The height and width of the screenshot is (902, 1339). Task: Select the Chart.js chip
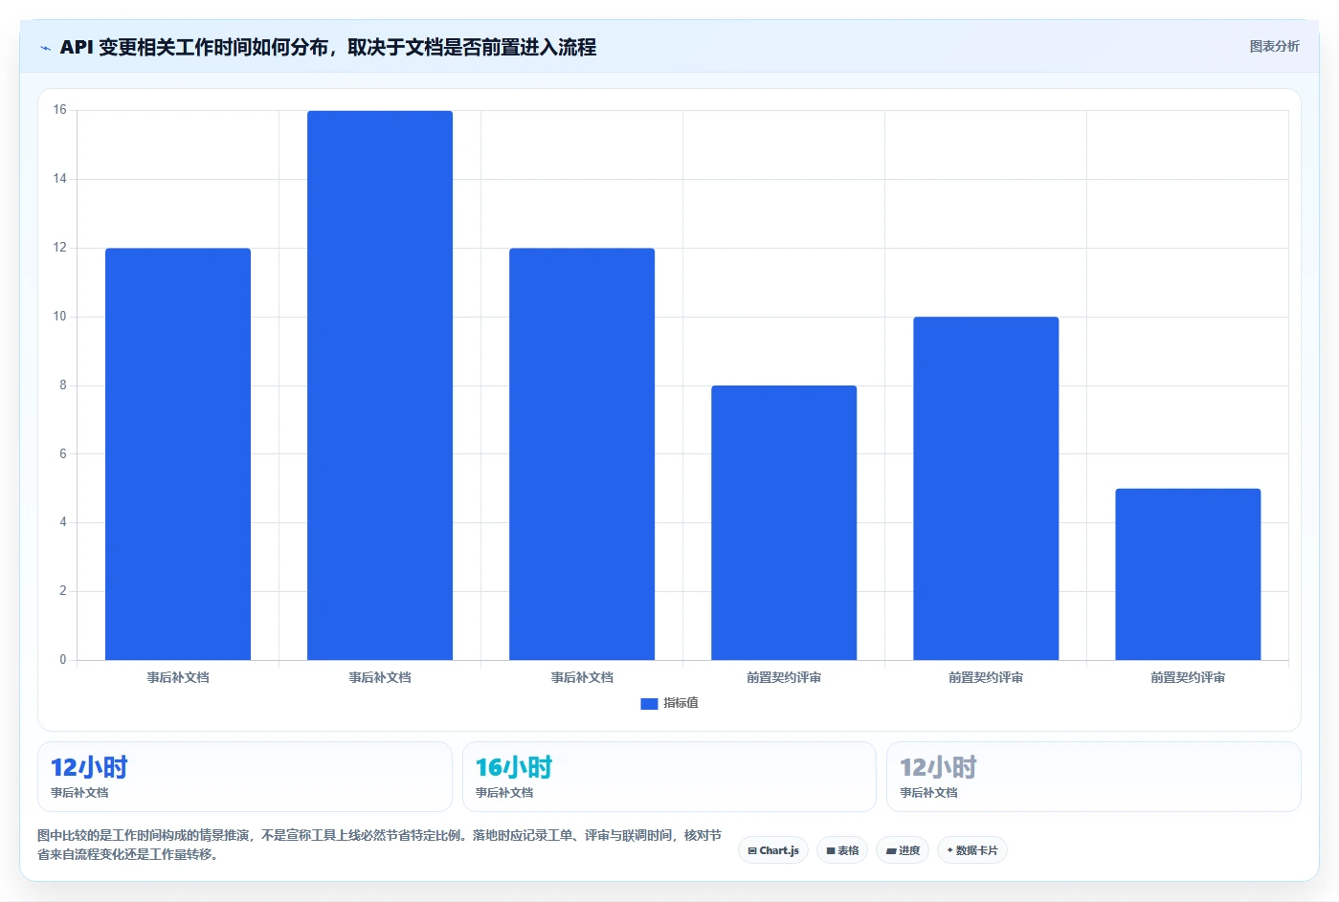point(773,850)
